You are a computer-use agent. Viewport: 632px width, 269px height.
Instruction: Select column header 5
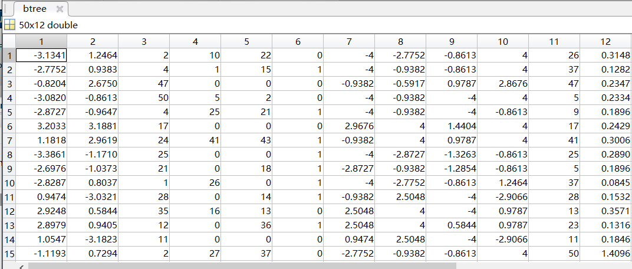coord(246,41)
